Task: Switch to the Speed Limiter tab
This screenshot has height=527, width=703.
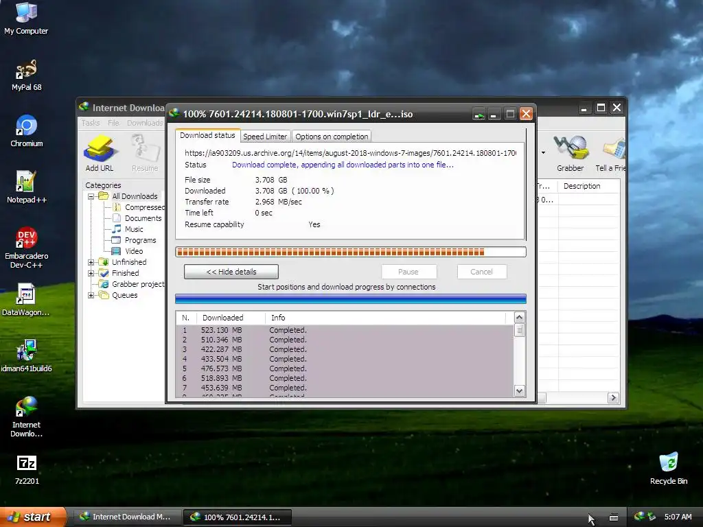Action: click(265, 137)
